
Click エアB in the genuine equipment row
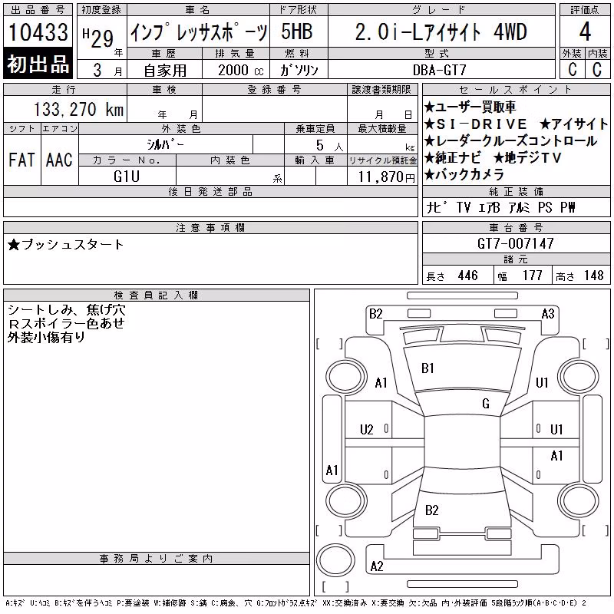coord(489,207)
